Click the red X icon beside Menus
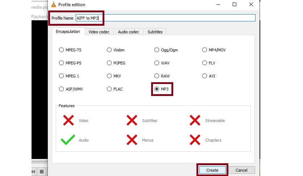Image resolution: width=303 pixels, height=176 pixels. (x=132, y=140)
